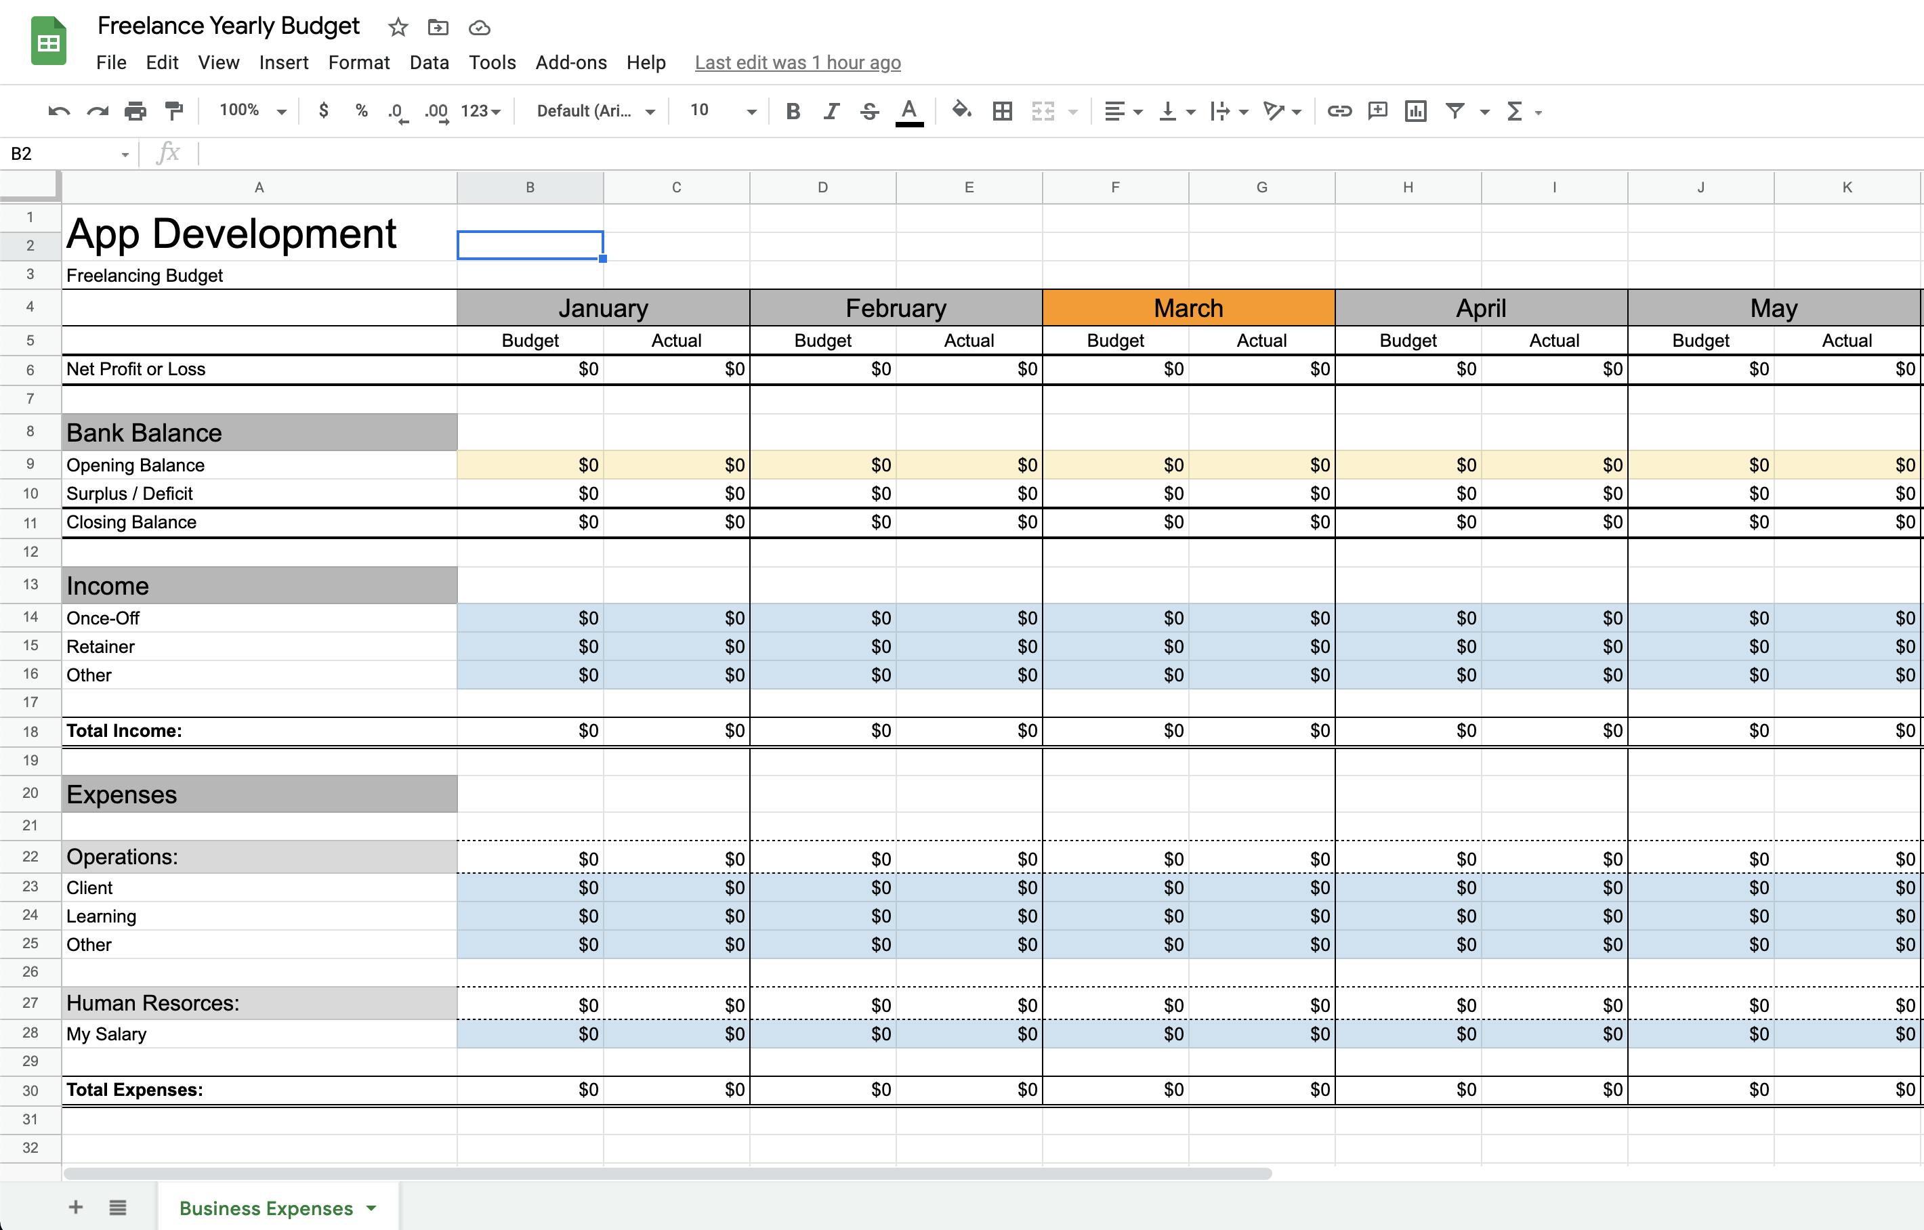Select the January header cell
The image size is (1924, 1230).
pyautogui.click(x=602, y=307)
